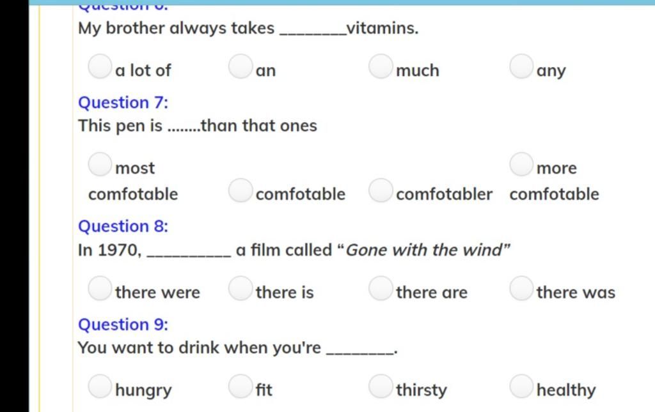Pick 'more comfotable' for Question 7

tap(521, 164)
